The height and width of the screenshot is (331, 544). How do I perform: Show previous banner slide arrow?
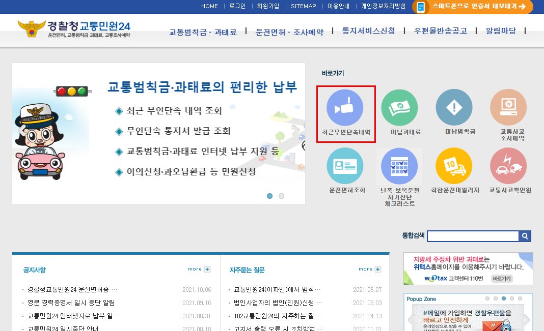(x=22, y=131)
